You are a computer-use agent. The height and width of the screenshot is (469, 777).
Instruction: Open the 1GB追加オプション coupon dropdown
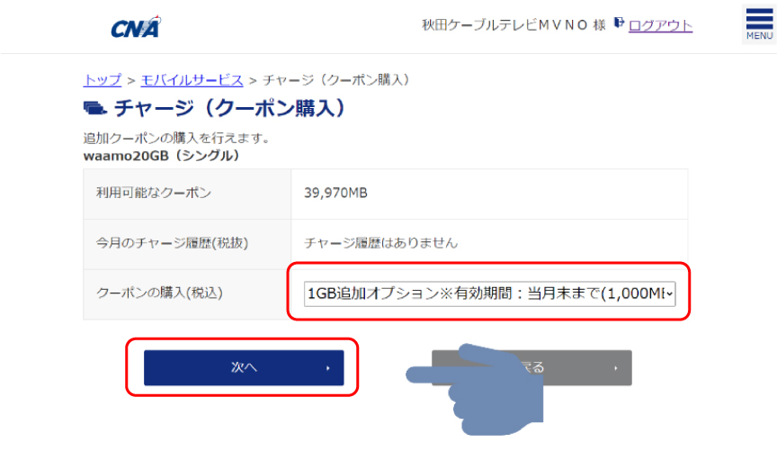click(x=489, y=293)
